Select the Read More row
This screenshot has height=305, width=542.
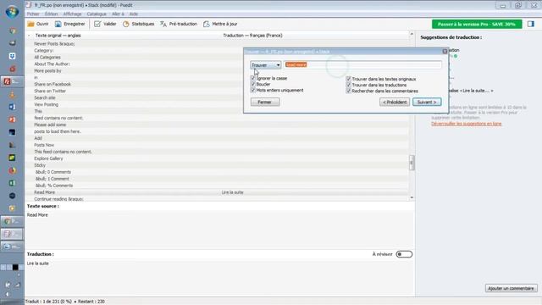[x=217, y=192]
